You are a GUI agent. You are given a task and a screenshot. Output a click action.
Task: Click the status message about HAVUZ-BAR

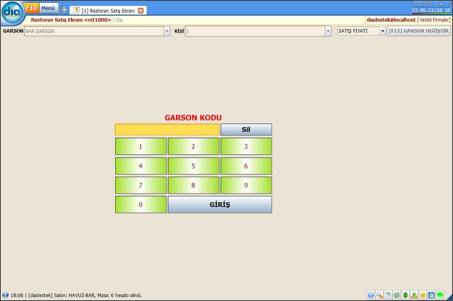click(x=77, y=295)
